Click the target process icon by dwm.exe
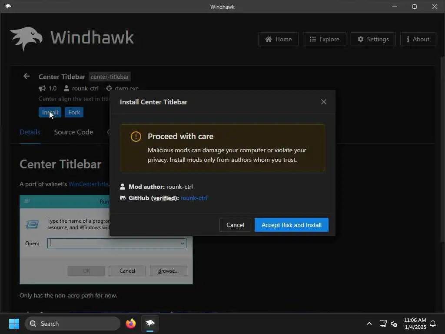Screen dimensions: 445x334 coord(109,88)
